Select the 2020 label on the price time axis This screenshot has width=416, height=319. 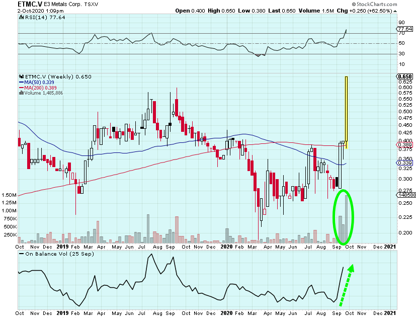228,247
